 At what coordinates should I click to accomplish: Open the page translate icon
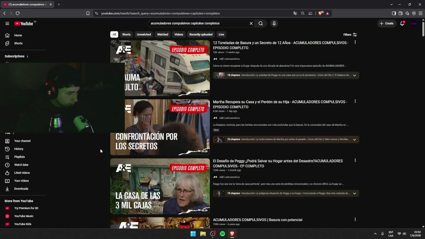click(x=295, y=13)
